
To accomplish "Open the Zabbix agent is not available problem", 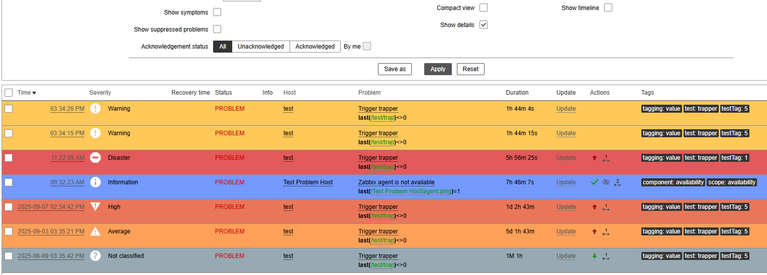I will point(396,182).
